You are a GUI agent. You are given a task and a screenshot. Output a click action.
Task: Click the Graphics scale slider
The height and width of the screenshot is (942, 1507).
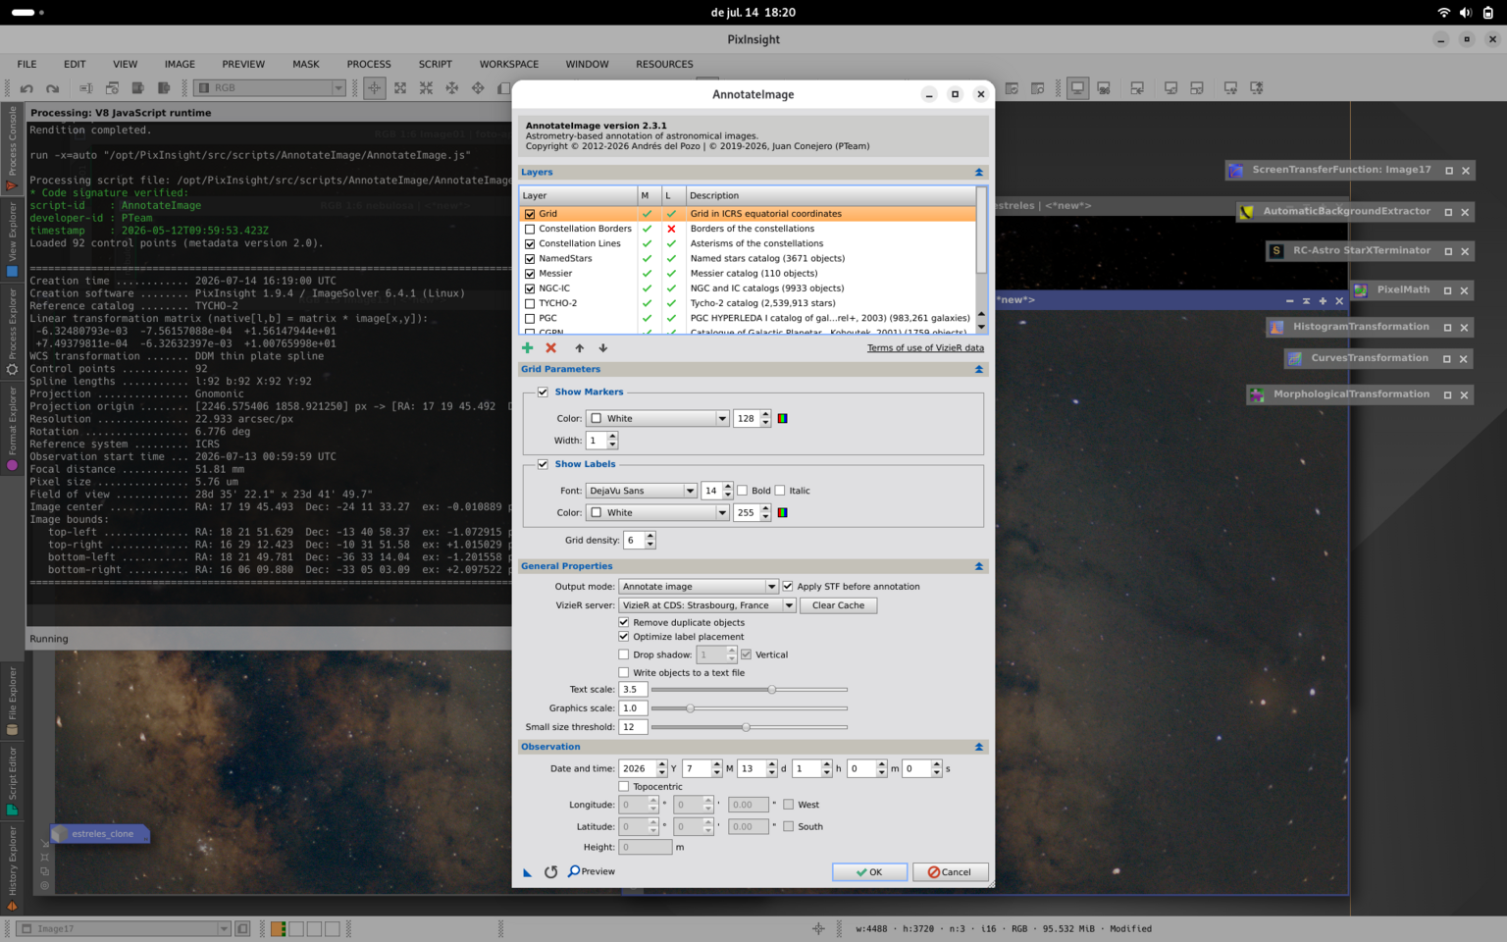[x=750, y=708]
